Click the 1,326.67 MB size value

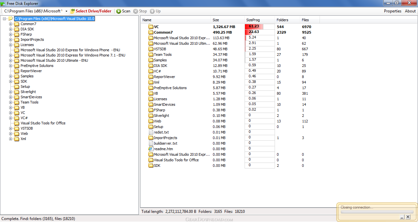click(x=224, y=27)
